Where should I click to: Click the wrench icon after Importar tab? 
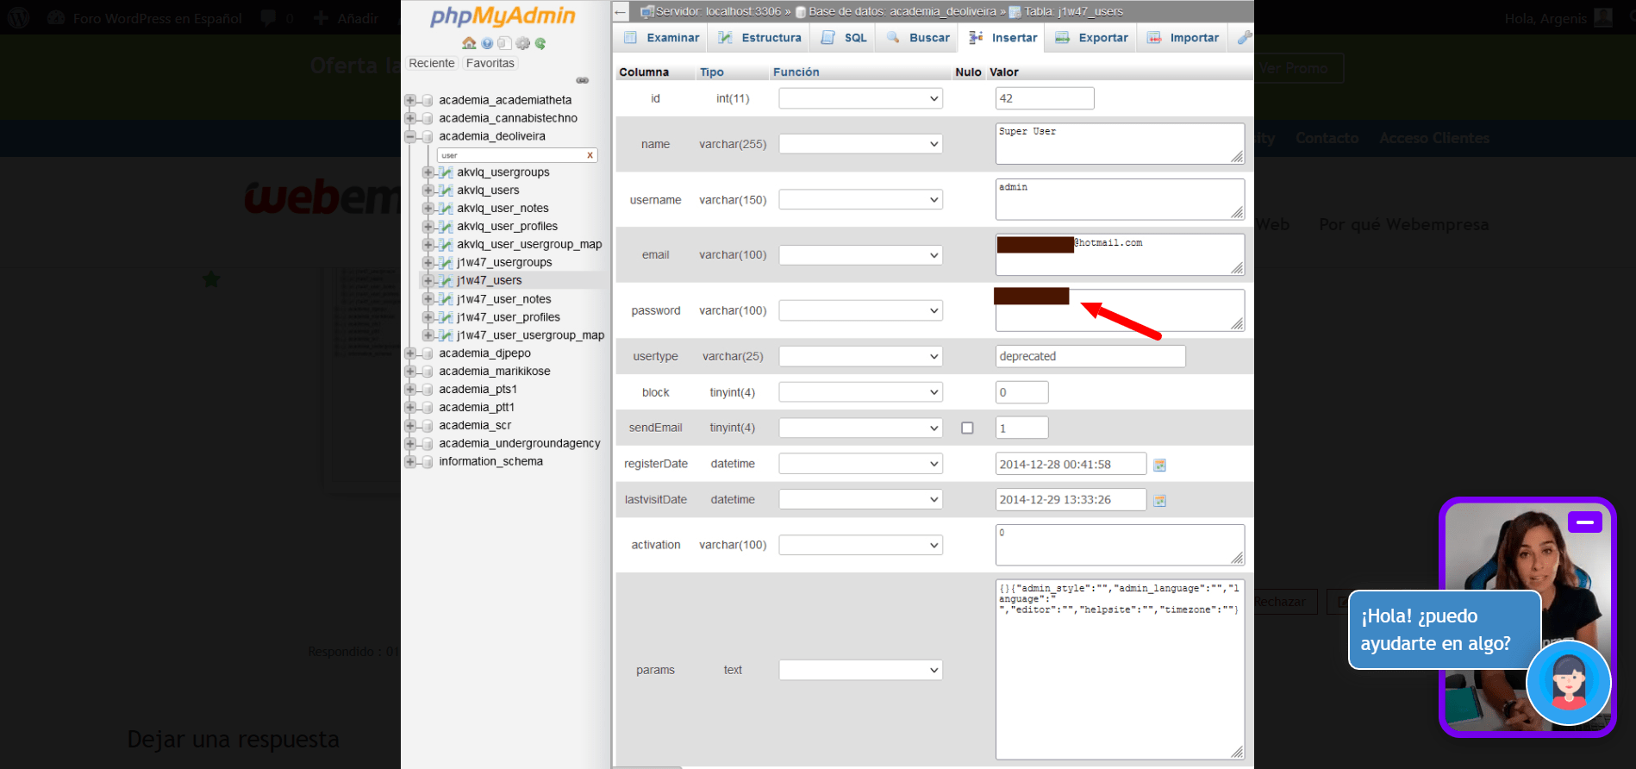click(x=1244, y=37)
